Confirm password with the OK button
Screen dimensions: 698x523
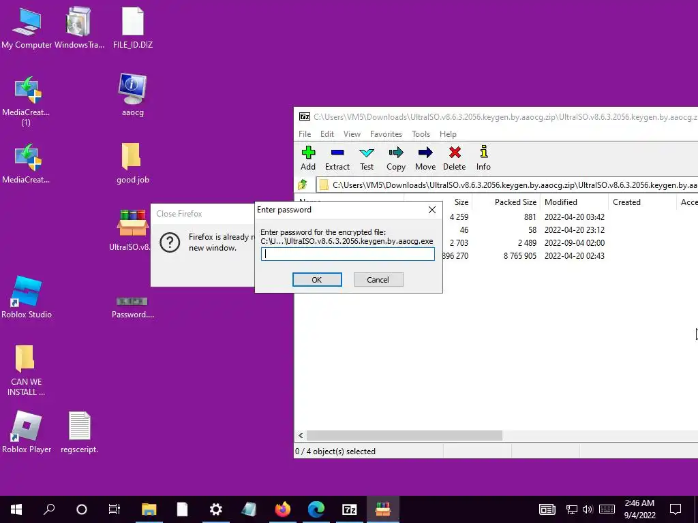click(317, 280)
